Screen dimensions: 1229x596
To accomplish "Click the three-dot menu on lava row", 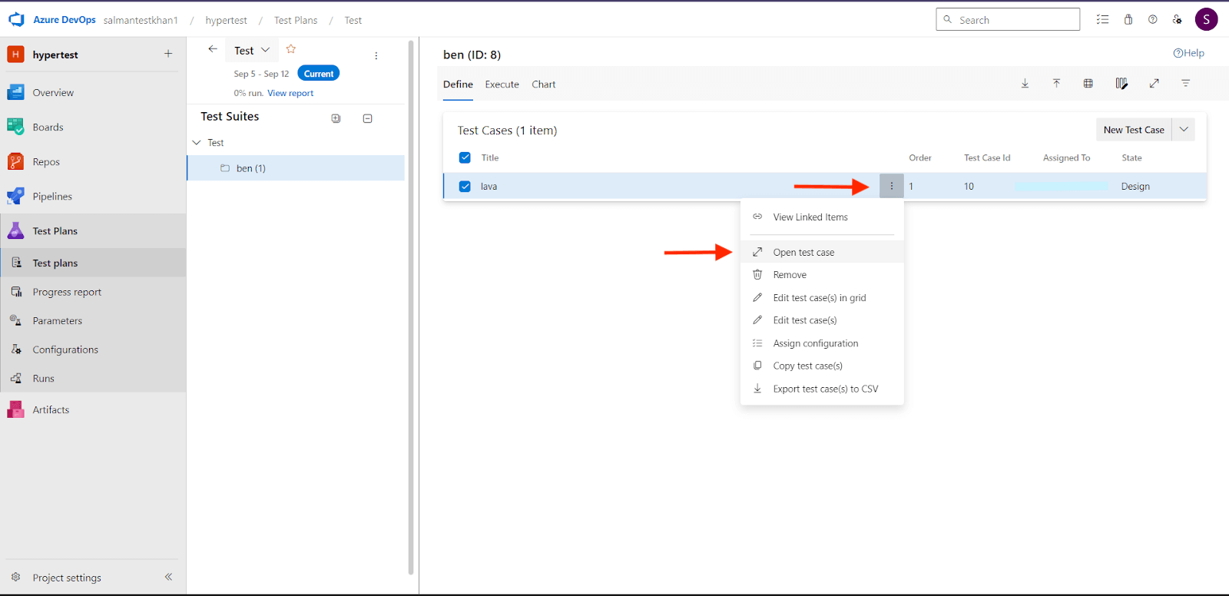I will click(x=891, y=186).
